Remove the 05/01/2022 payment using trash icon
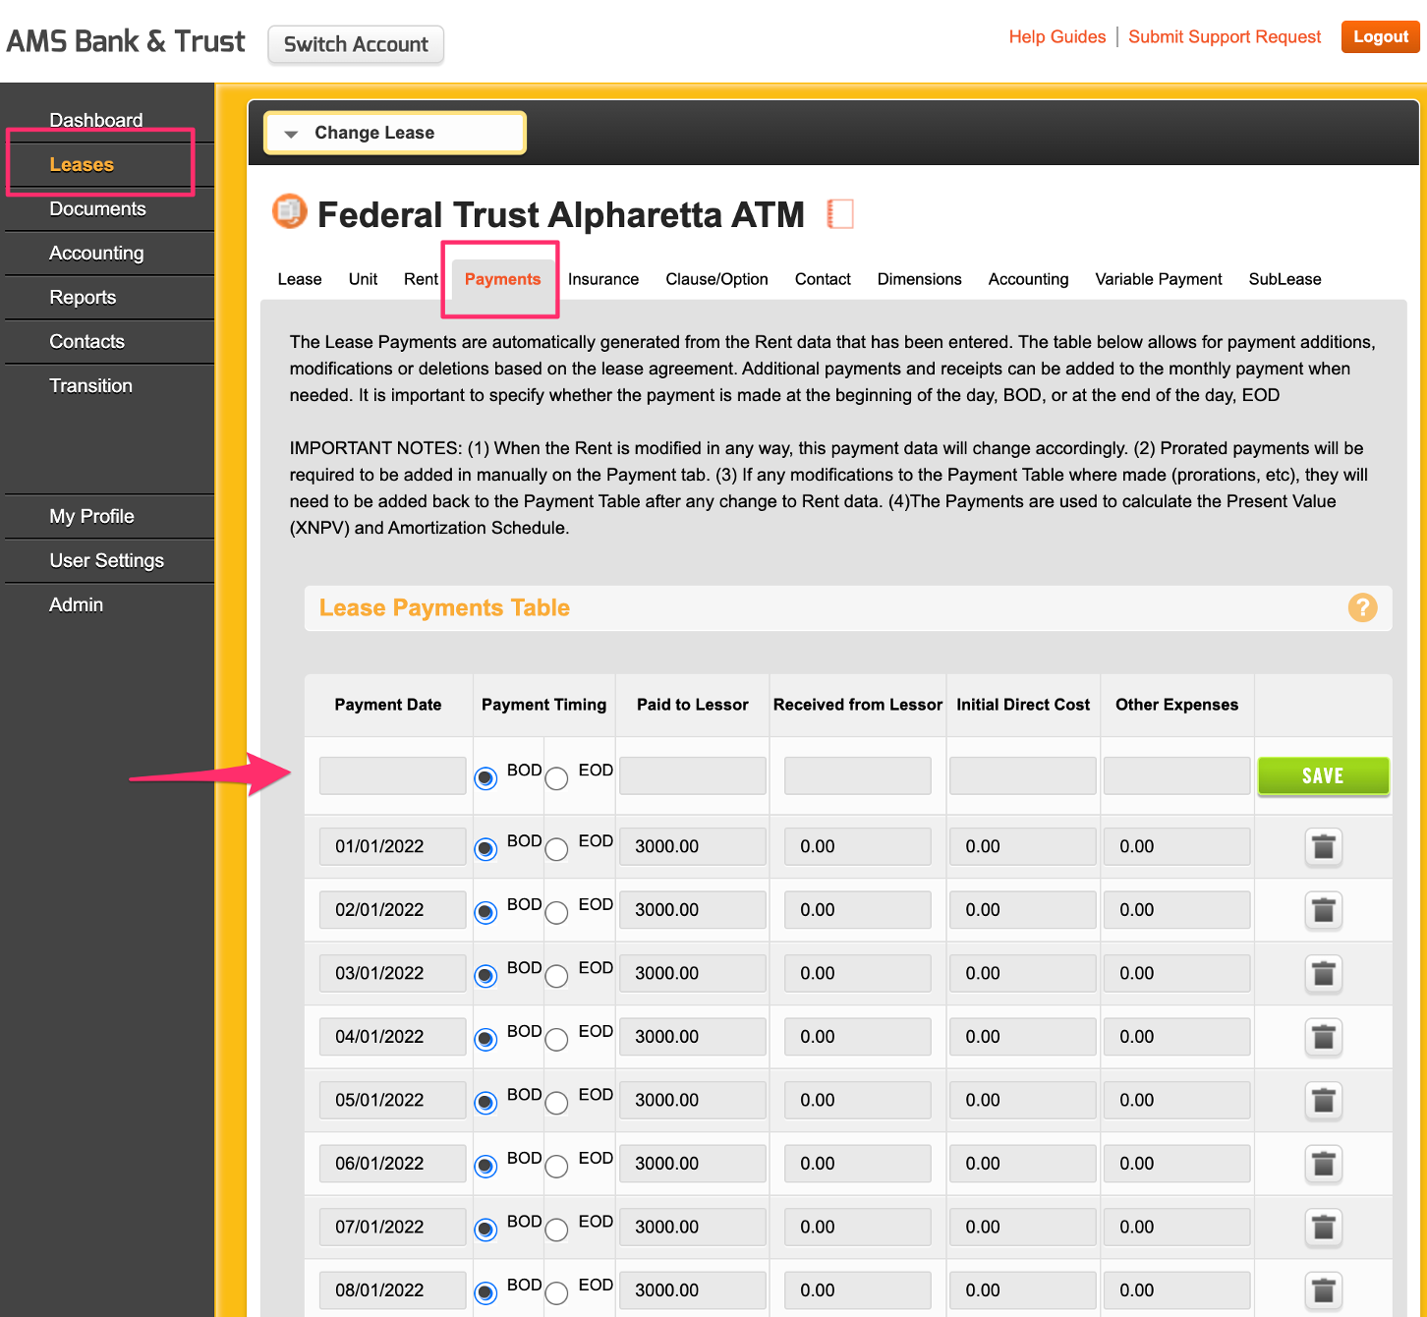1427x1317 pixels. (x=1323, y=1101)
